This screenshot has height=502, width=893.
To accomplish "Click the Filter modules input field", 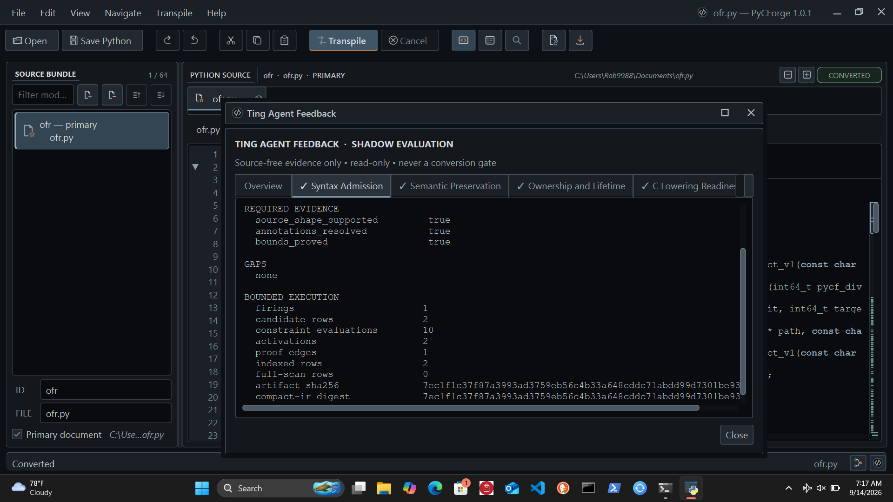I will click(x=43, y=95).
